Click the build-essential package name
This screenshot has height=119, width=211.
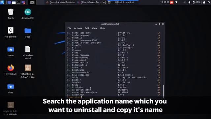pos(81,72)
